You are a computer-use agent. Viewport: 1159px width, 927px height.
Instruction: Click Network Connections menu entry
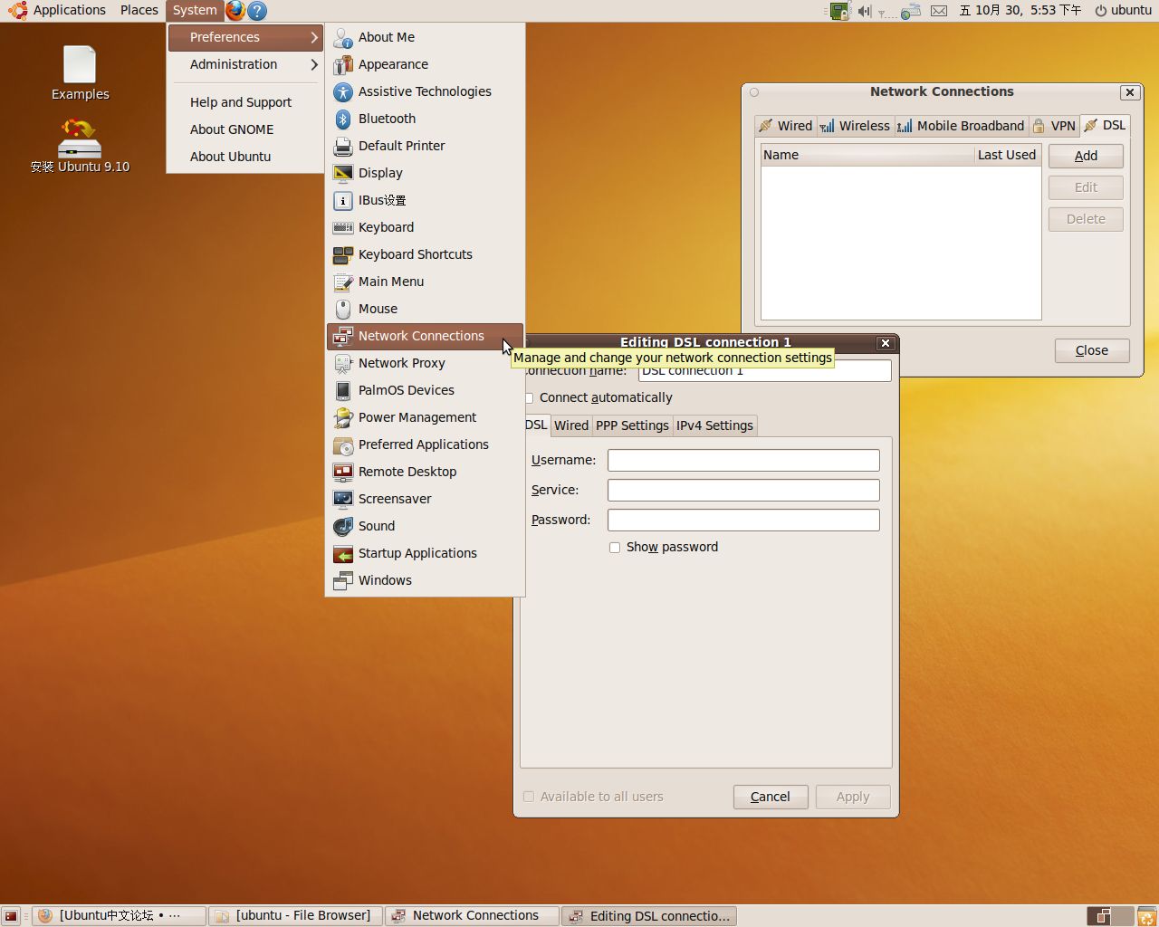point(425,336)
